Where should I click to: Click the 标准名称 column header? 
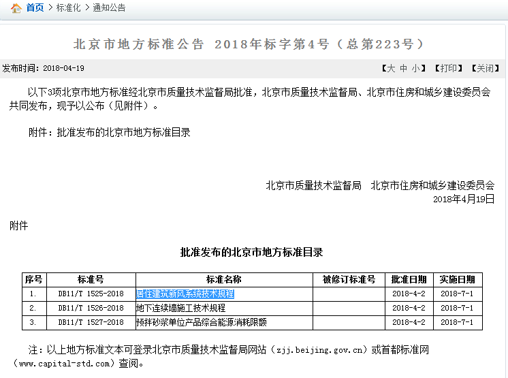coord(223,279)
